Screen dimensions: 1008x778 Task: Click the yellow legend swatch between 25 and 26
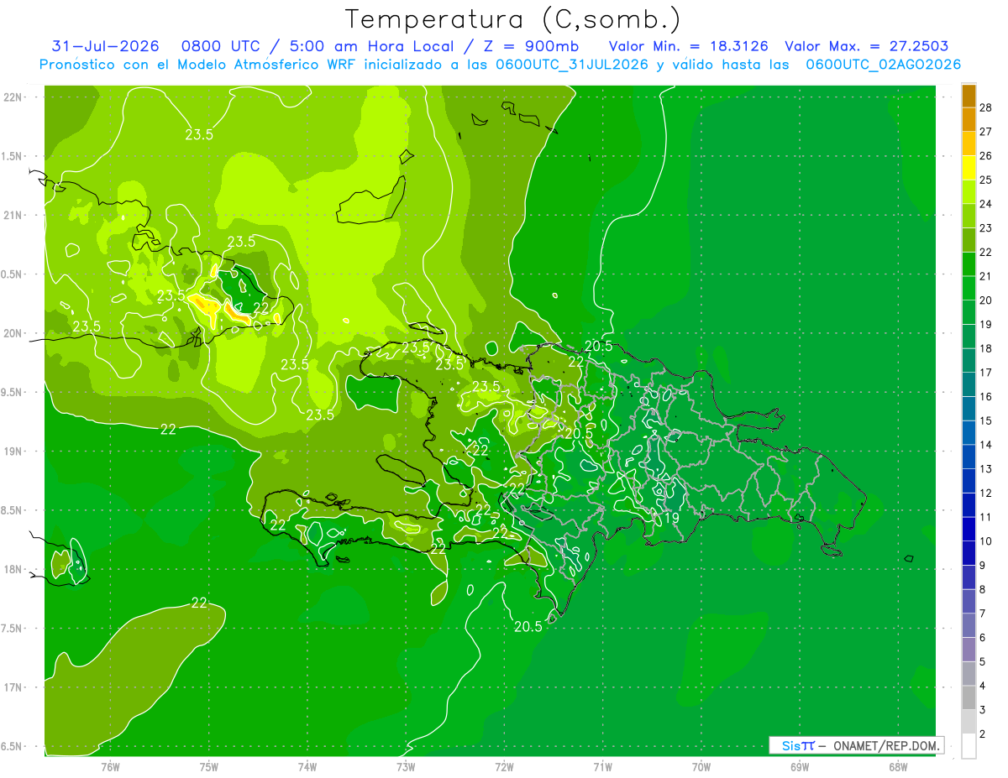click(969, 168)
